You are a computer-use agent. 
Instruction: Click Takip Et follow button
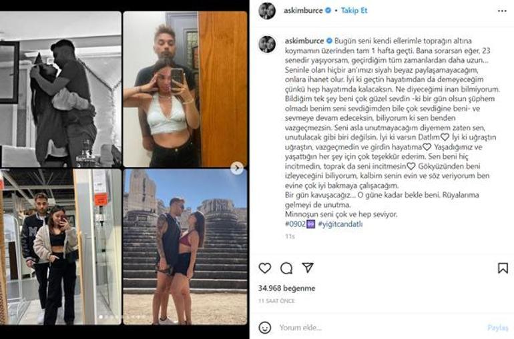point(354,11)
